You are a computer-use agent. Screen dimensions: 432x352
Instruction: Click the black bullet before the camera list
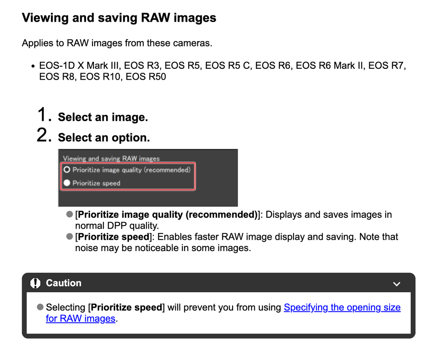33,66
